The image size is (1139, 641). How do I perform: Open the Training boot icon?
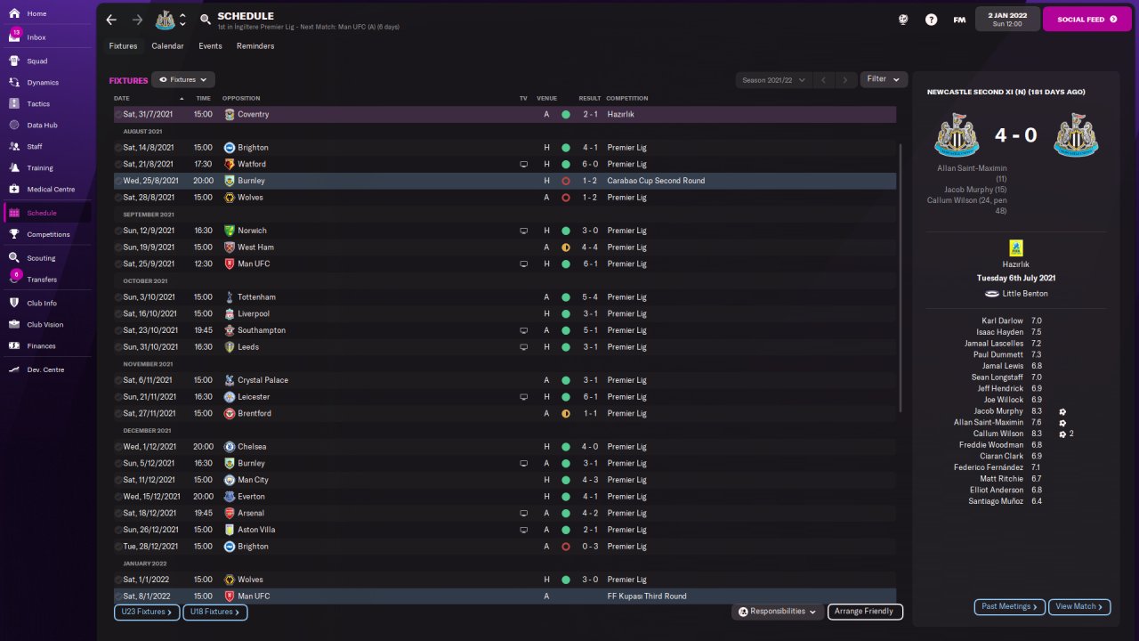14,167
